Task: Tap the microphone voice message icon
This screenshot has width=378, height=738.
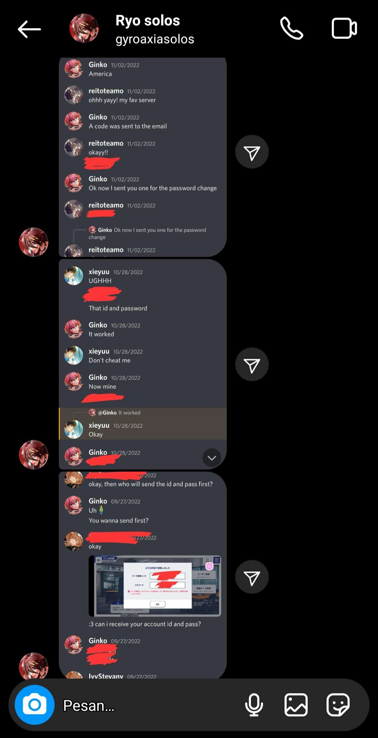Action: coord(254,705)
